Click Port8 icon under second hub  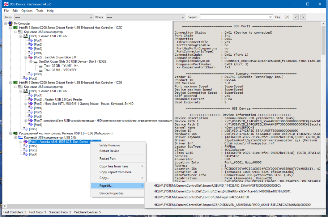(x=30, y=125)
